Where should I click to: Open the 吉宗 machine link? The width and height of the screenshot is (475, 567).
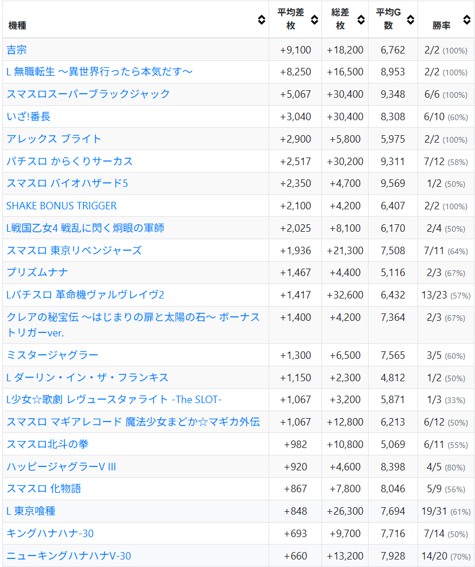(17, 50)
